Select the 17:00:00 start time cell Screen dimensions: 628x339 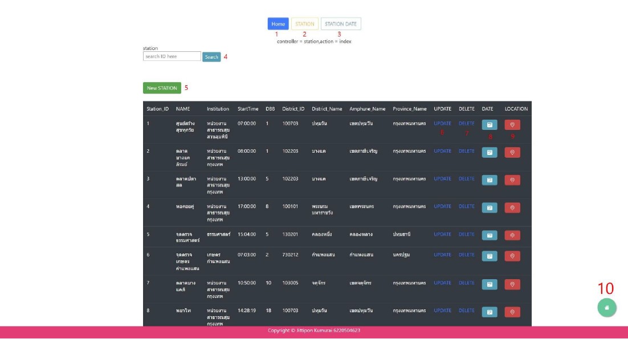[247, 206]
